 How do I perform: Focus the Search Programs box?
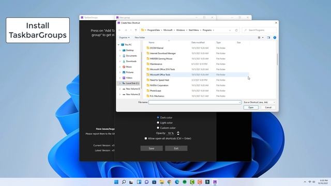tap(259, 30)
